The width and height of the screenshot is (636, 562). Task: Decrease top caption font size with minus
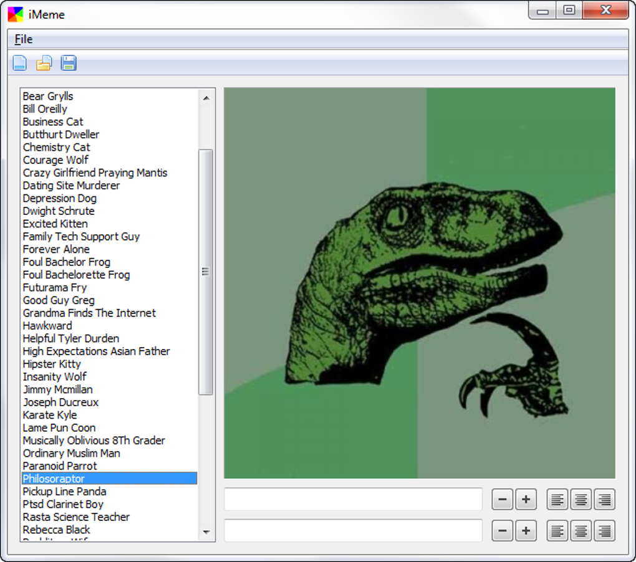[x=502, y=499]
